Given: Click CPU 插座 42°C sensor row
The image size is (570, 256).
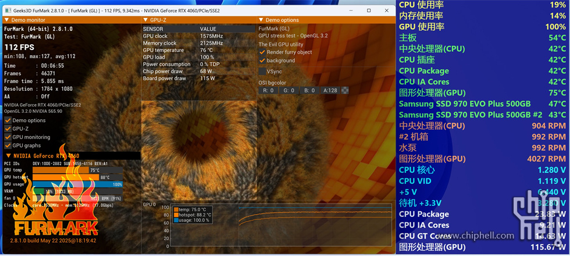Looking at the screenshot, I should tap(482, 59).
